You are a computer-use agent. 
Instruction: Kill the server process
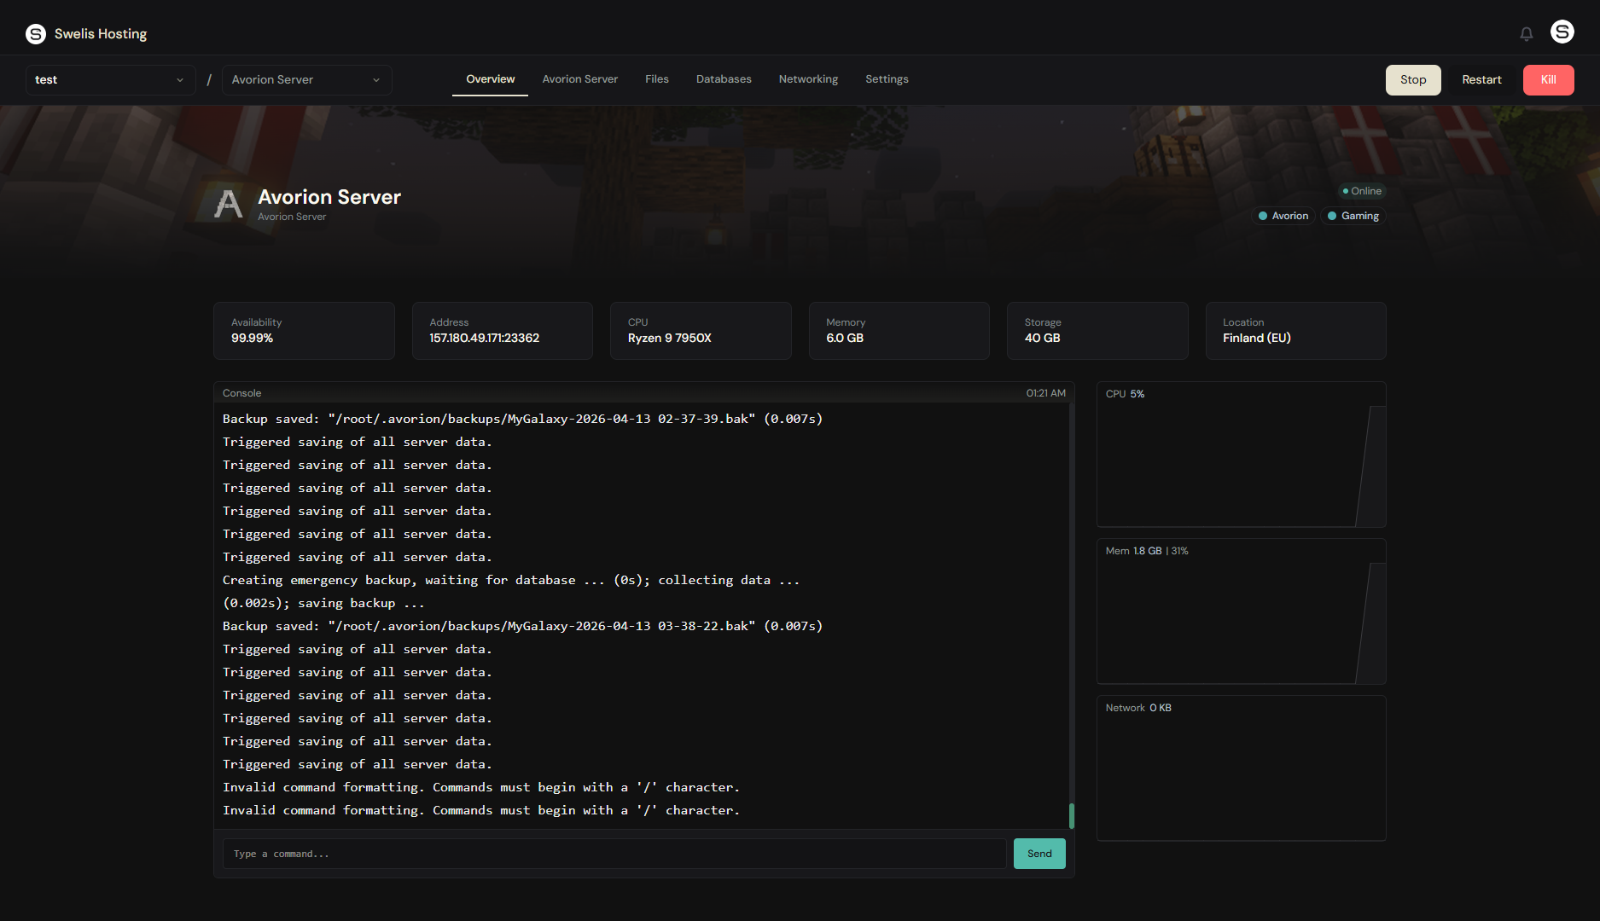tap(1548, 80)
